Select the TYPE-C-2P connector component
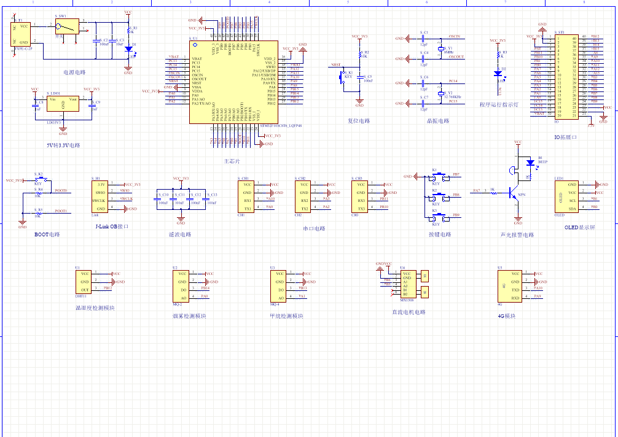The image size is (618, 437). coord(22,34)
